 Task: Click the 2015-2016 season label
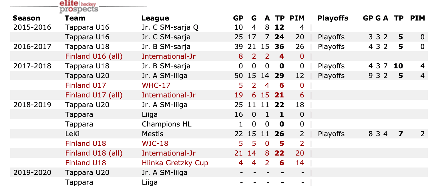coord(32,27)
